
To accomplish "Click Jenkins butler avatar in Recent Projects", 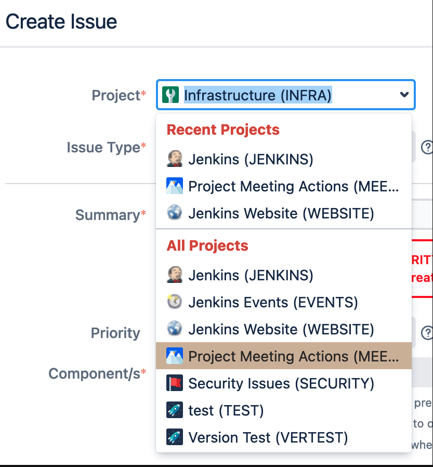I will coord(175,159).
